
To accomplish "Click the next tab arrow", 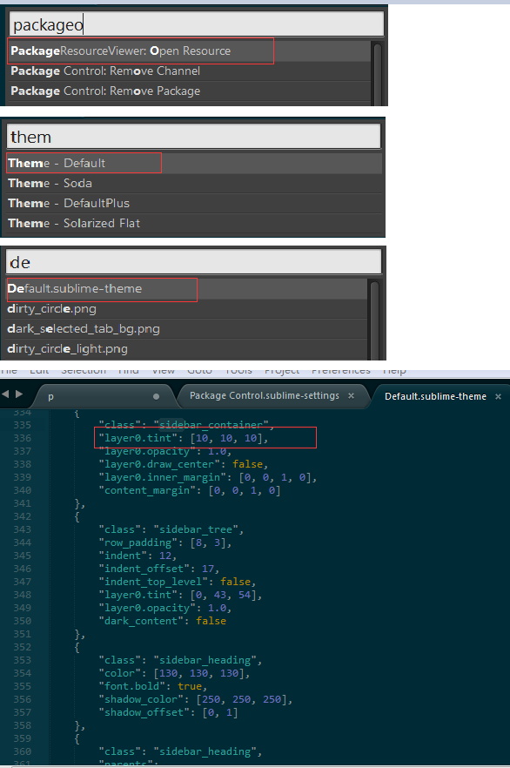I will 19,394.
